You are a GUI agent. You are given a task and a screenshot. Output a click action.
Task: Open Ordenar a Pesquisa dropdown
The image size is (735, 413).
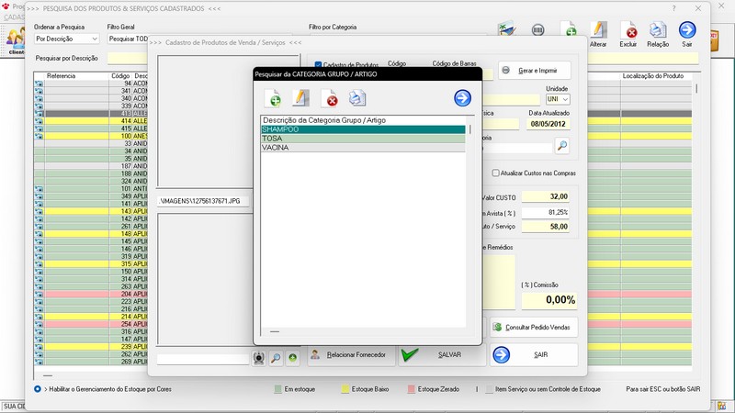coord(66,39)
